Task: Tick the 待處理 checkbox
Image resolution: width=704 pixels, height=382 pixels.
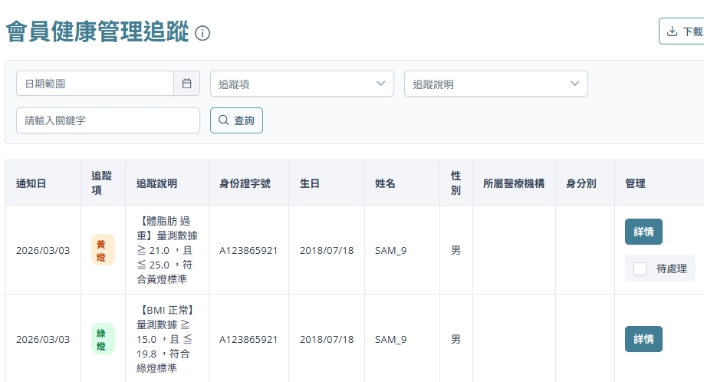Action: 640,268
